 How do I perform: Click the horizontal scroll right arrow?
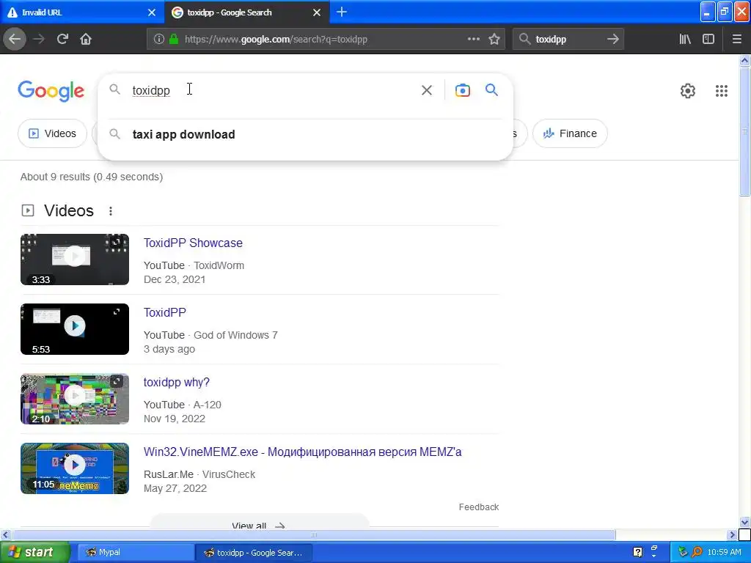[x=732, y=534]
